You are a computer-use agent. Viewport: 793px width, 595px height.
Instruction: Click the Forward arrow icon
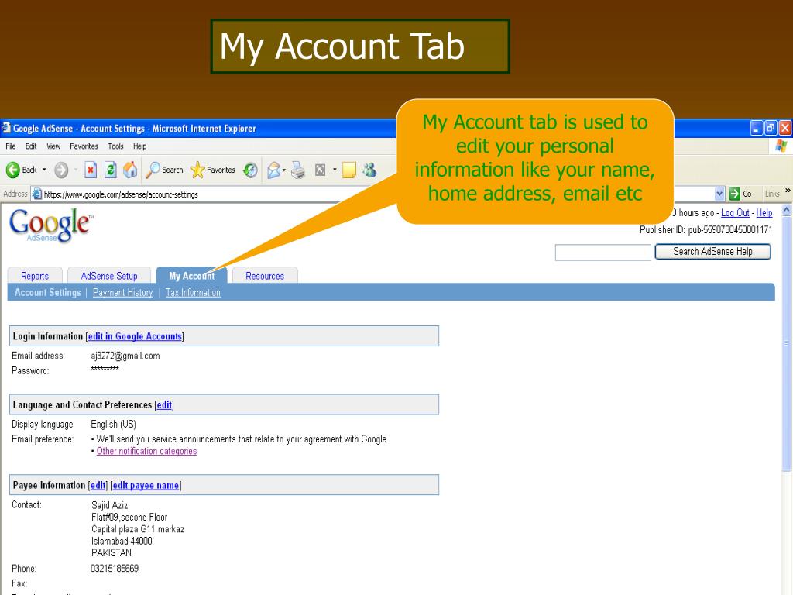click(x=61, y=170)
